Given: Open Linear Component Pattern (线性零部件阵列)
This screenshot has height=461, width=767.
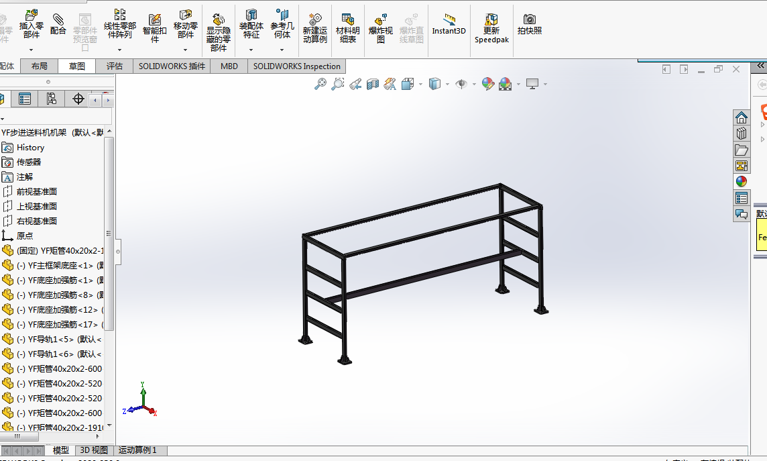Looking at the screenshot, I should tap(120, 24).
